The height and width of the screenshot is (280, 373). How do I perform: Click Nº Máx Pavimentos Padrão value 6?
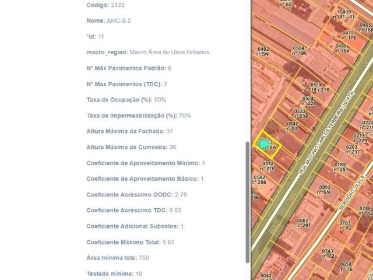pos(170,68)
